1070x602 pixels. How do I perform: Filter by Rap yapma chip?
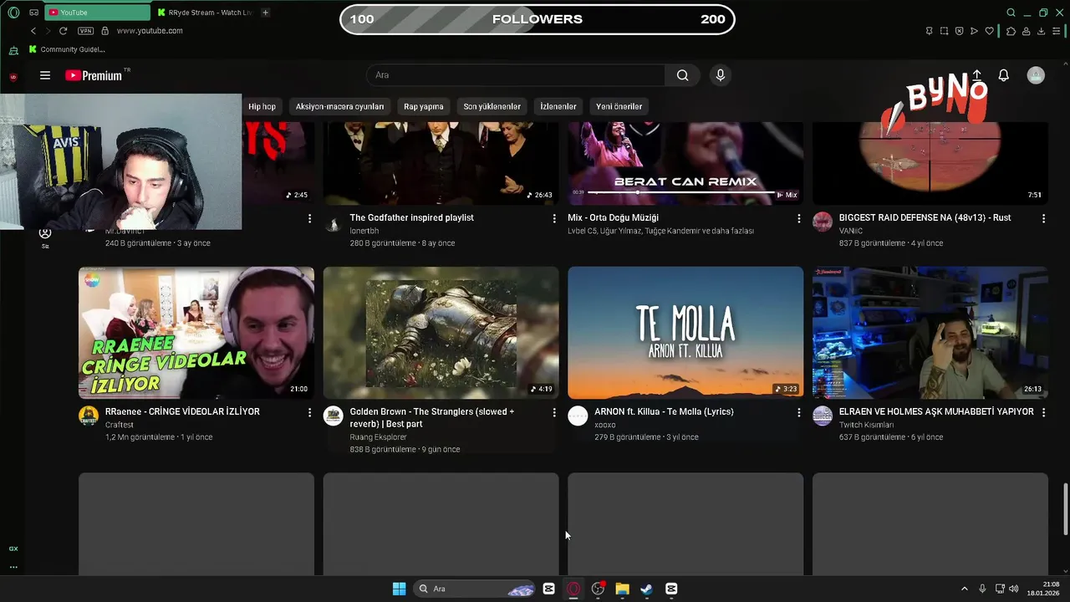click(424, 106)
